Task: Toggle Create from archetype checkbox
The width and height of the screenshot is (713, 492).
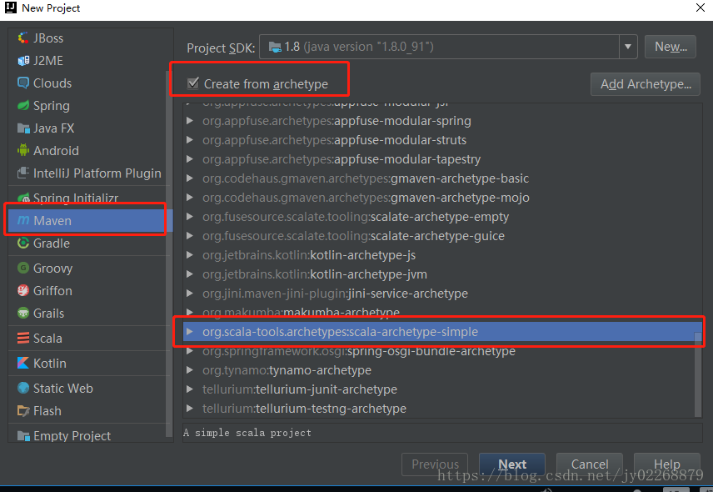Action: [x=193, y=83]
